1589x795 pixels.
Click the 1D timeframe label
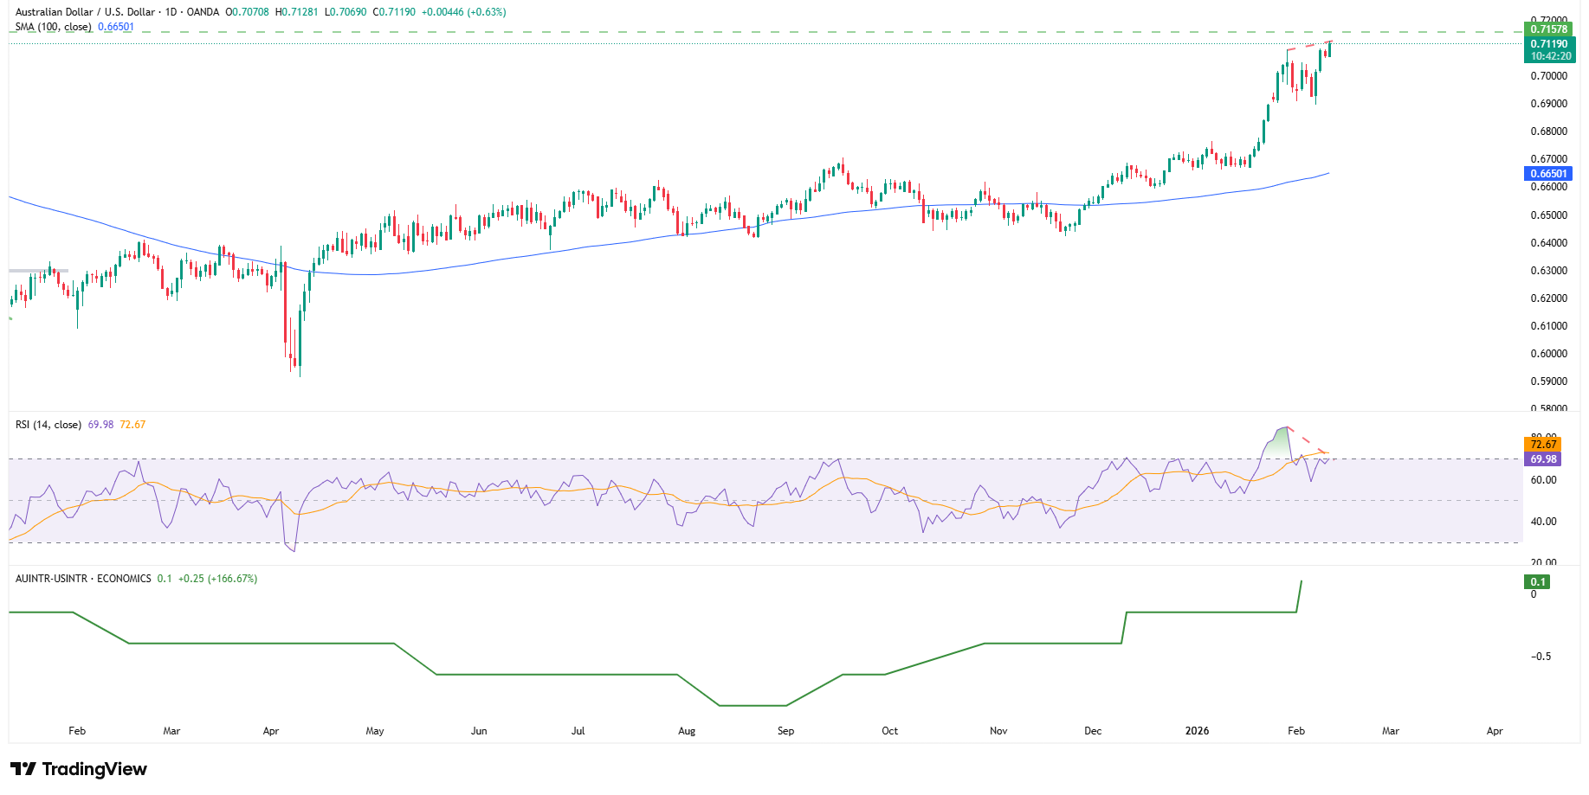pyautogui.click(x=170, y=12)
